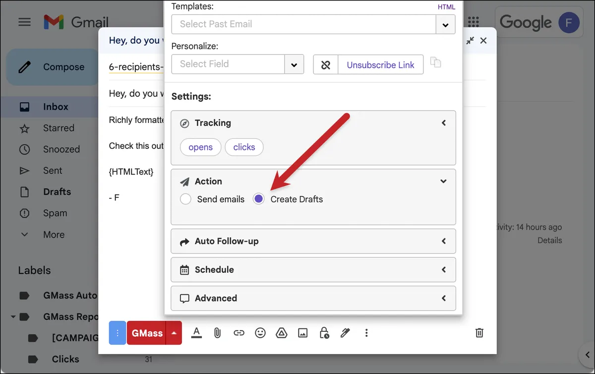Open the Spam folder
Viewport: 595px width, 374px height.
coord(55,213)
